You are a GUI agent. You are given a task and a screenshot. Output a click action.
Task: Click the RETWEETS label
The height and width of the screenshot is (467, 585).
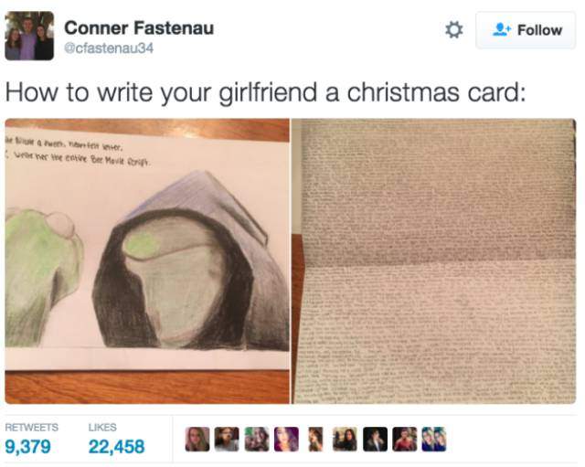tap(32, 428)
